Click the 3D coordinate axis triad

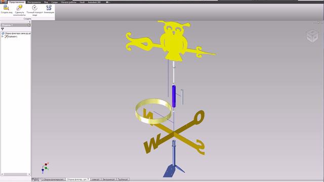point(45,167)
